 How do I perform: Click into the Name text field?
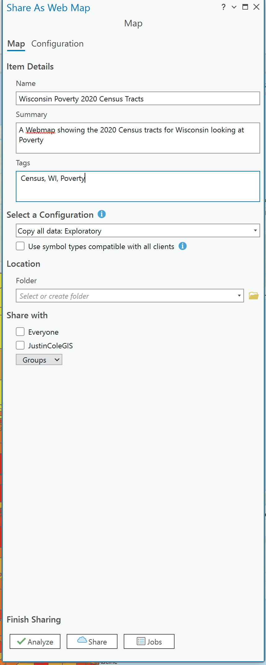(138, 99)
